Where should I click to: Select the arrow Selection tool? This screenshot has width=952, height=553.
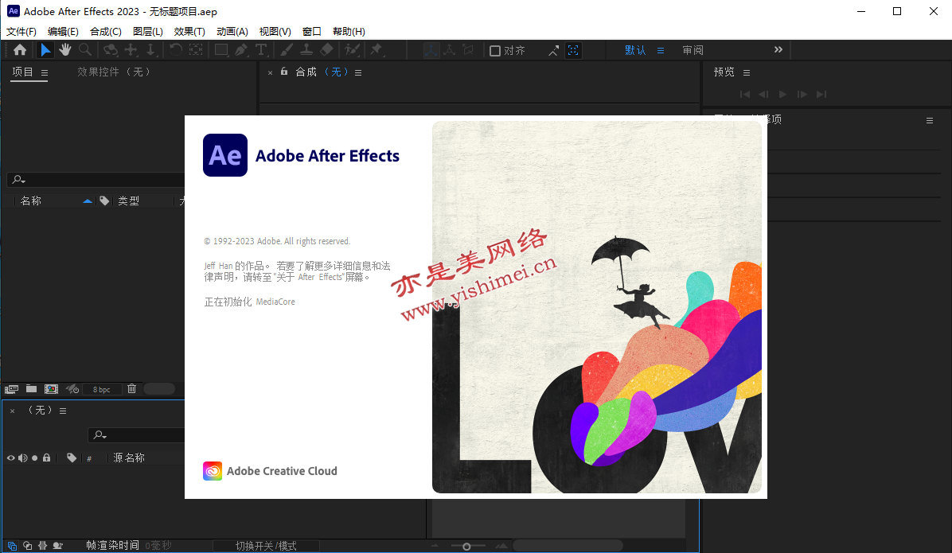45,50
